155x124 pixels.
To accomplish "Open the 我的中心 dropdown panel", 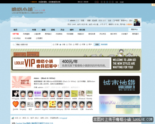I will click(x=135, y=29).
